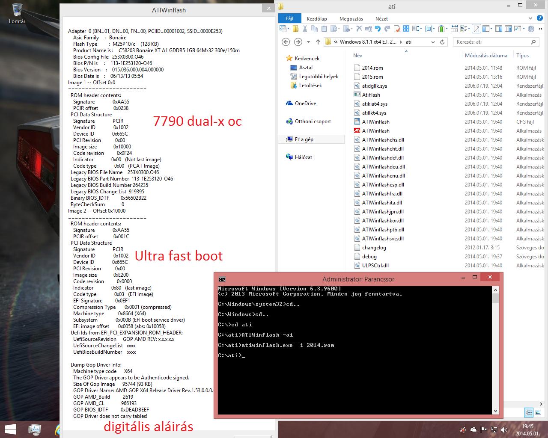Toggle the details pane button in toolbar
This screenshot has height=438, width=548.
[x=508, y=29]
